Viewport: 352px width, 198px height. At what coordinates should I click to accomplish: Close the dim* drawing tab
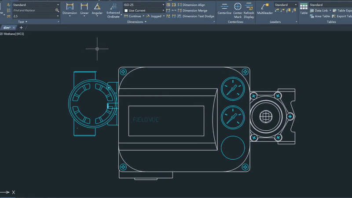[x=15, y=28]
